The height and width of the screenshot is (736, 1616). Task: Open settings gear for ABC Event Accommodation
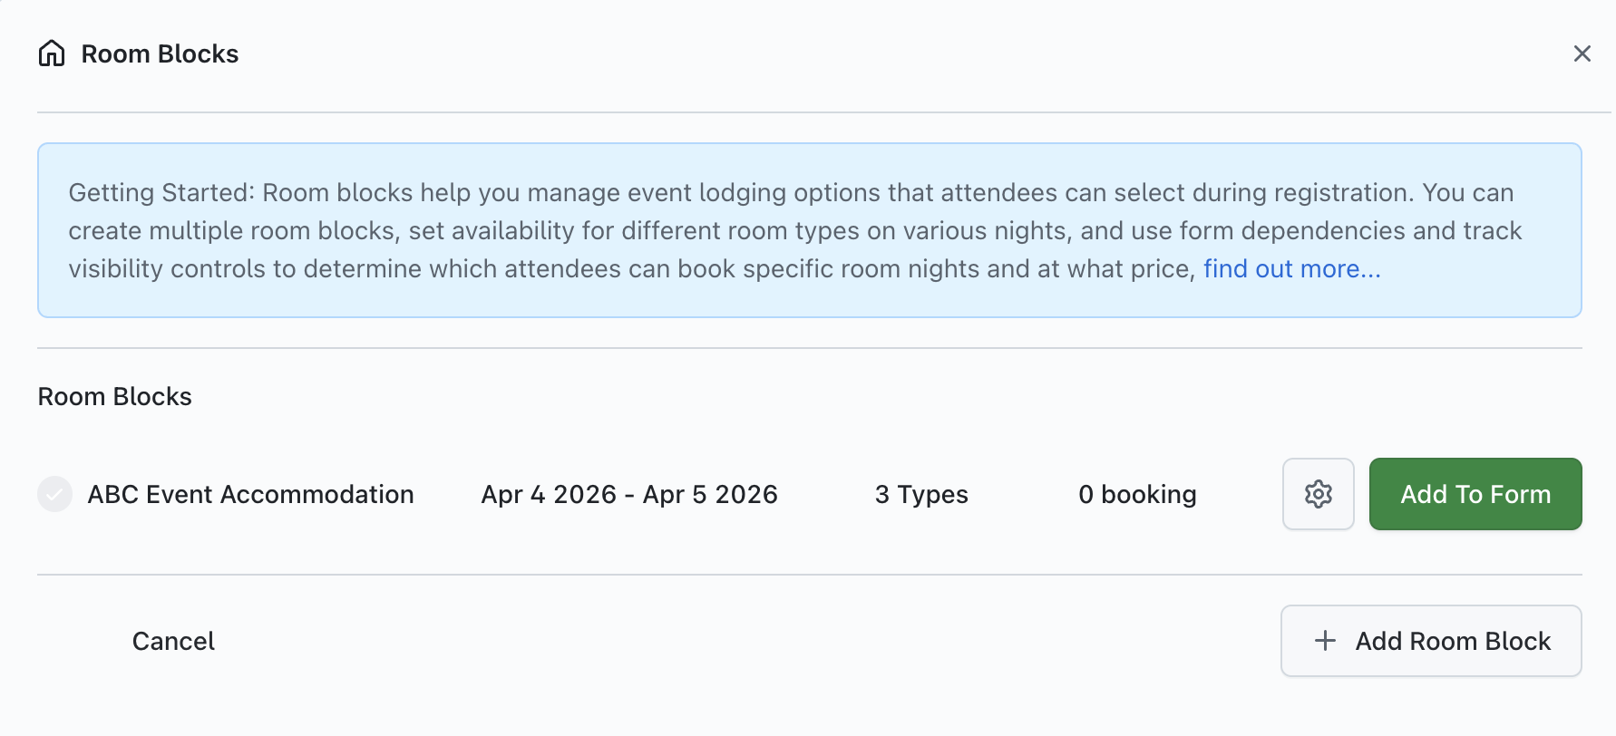click(x=1318, y=494)
